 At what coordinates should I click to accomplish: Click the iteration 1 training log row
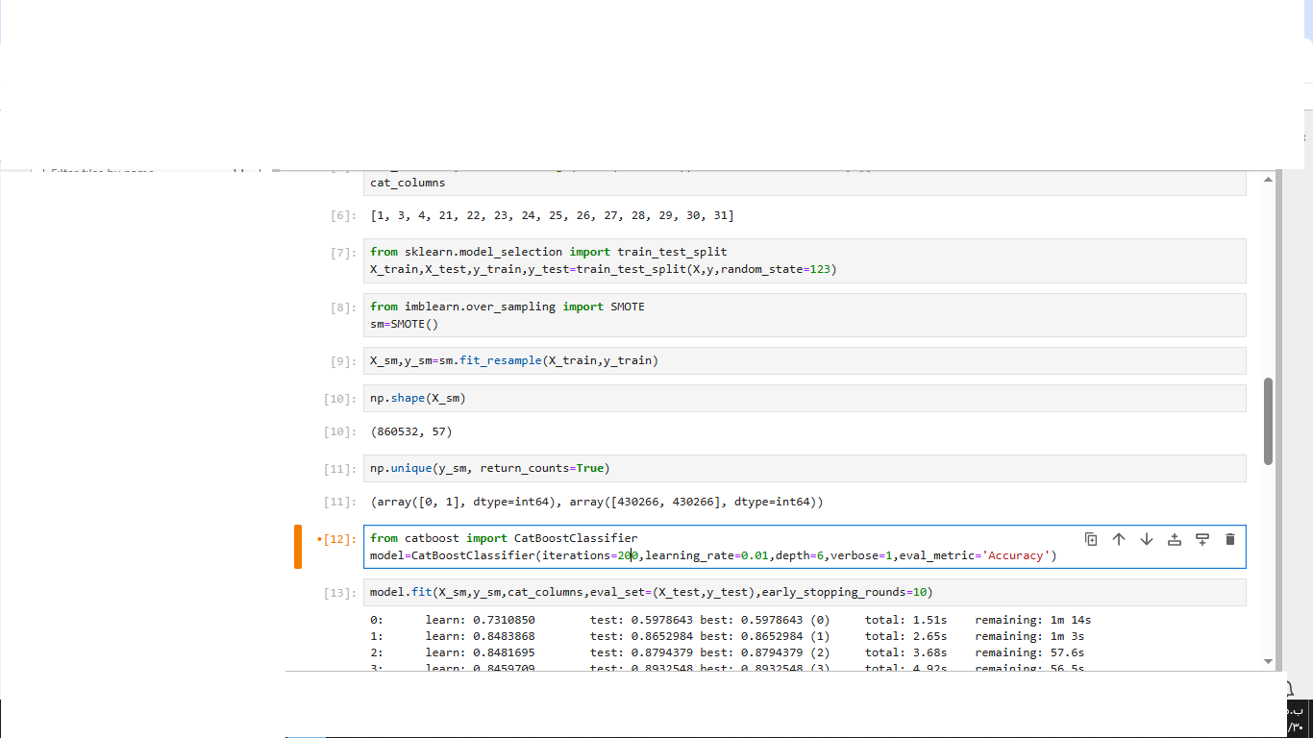[x=728, y=636]
